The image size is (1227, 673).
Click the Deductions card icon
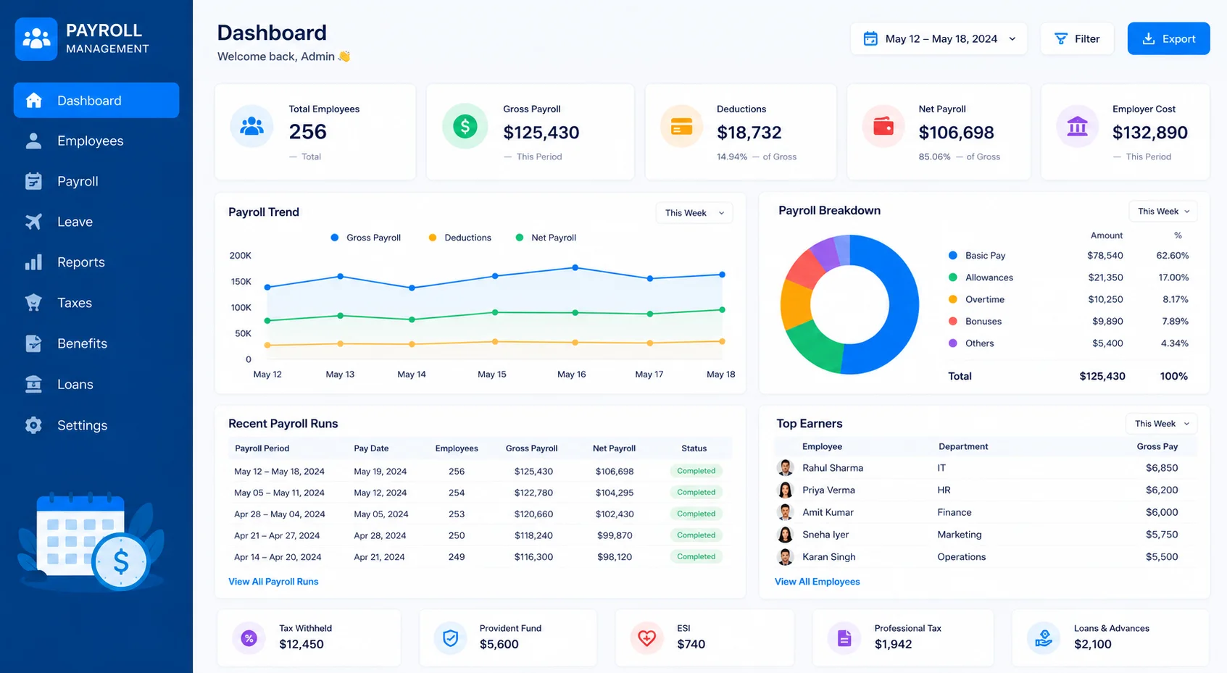click(x=681, y=127)
